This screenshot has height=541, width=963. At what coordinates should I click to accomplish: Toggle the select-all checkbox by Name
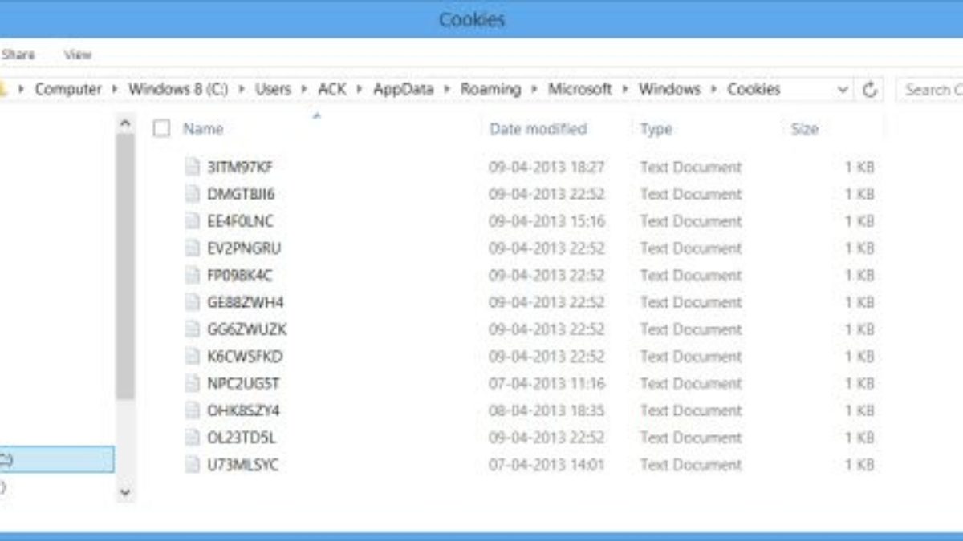click(162, 128)
